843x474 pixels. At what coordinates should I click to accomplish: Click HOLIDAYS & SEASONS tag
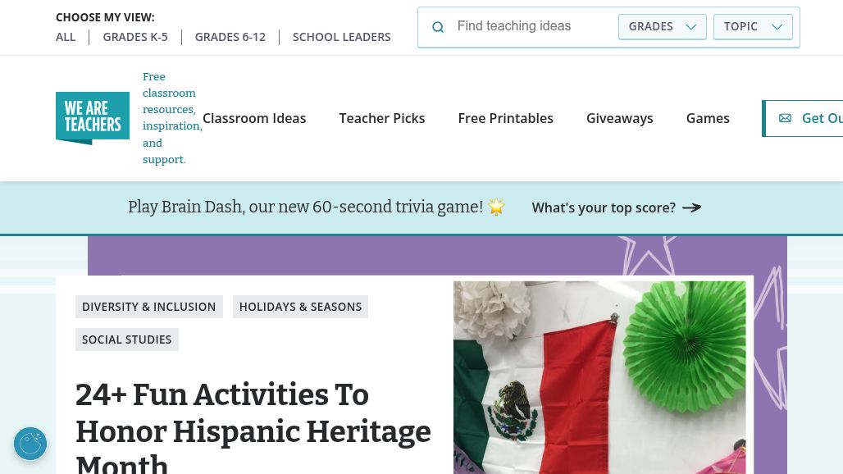[x=300, y=307]
